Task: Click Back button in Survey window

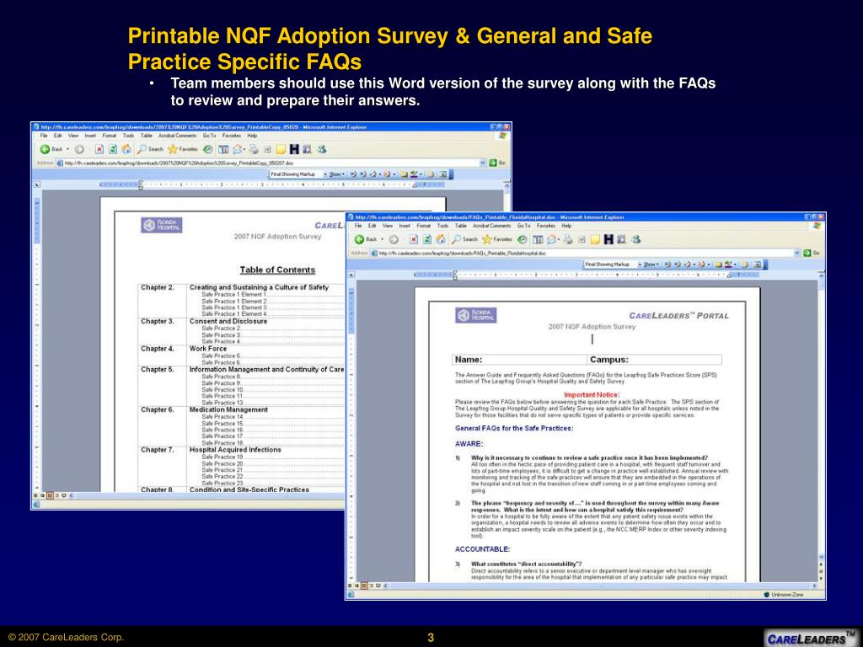Action: click(51, 149)
